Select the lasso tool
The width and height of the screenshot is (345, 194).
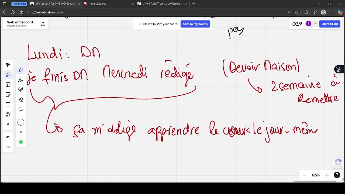[x=21, y=109]
